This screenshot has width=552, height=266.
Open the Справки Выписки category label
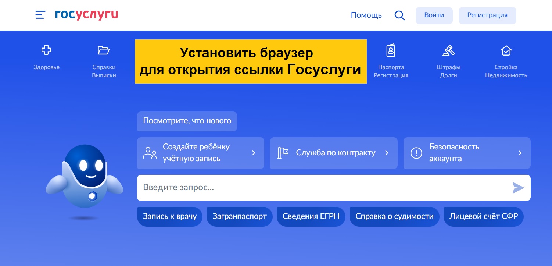pos(104,71)
